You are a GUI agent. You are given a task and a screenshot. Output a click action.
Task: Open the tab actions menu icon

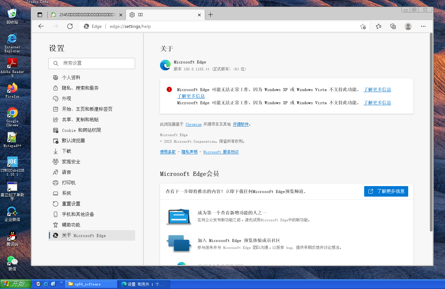click(x=40, y=15)
